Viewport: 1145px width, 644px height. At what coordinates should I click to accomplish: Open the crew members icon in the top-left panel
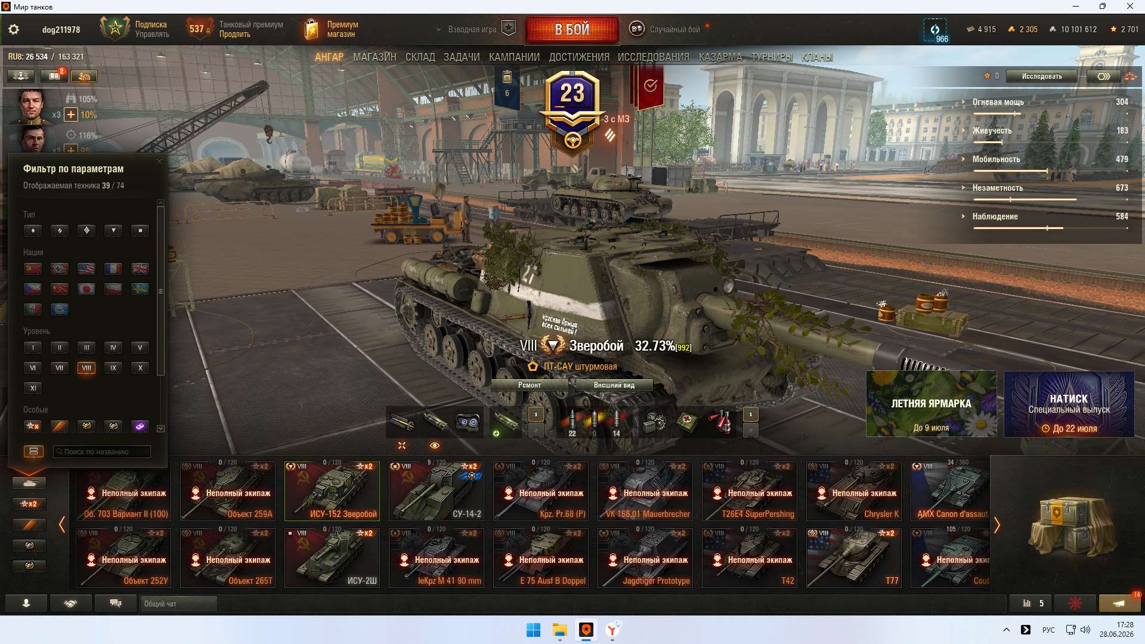tap(21, 76)
